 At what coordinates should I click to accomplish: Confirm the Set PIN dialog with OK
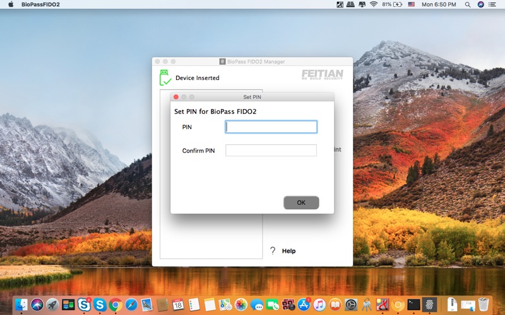(x=301, y=202)
